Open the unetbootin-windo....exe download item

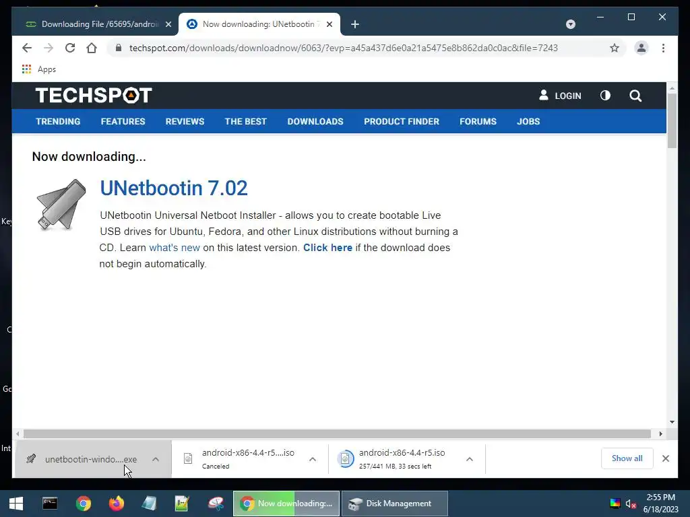91,459
